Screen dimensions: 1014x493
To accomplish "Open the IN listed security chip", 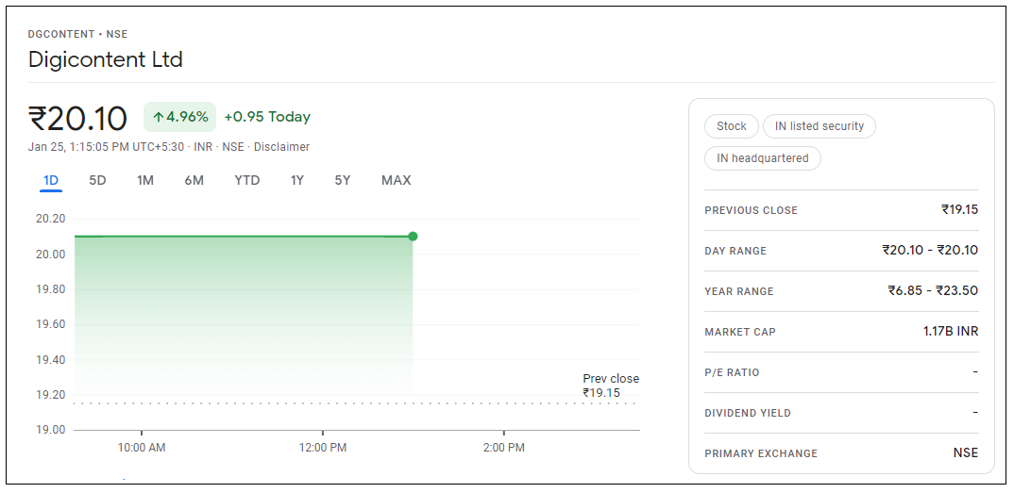I will coord(819,126).
